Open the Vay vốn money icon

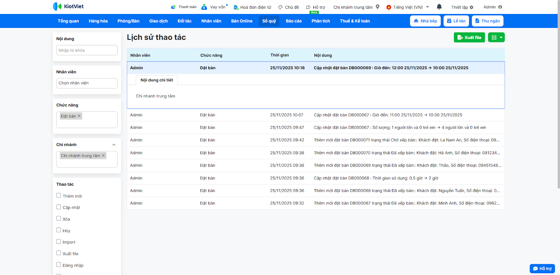pos(204,7)
